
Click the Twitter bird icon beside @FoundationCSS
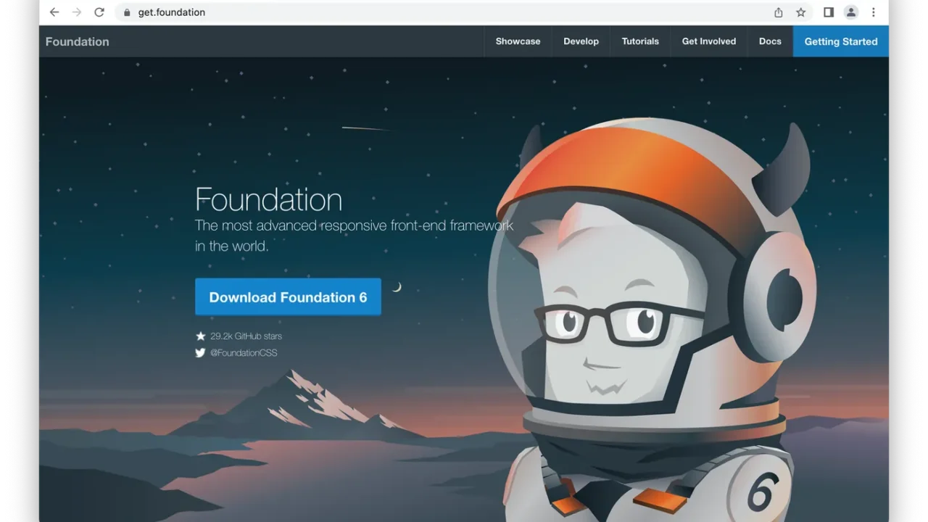coord(200,353)
